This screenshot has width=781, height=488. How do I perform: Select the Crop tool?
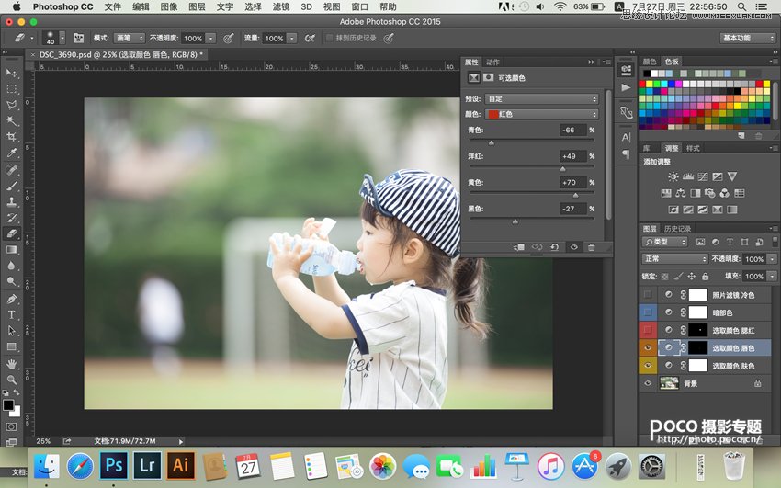point(11,137)
